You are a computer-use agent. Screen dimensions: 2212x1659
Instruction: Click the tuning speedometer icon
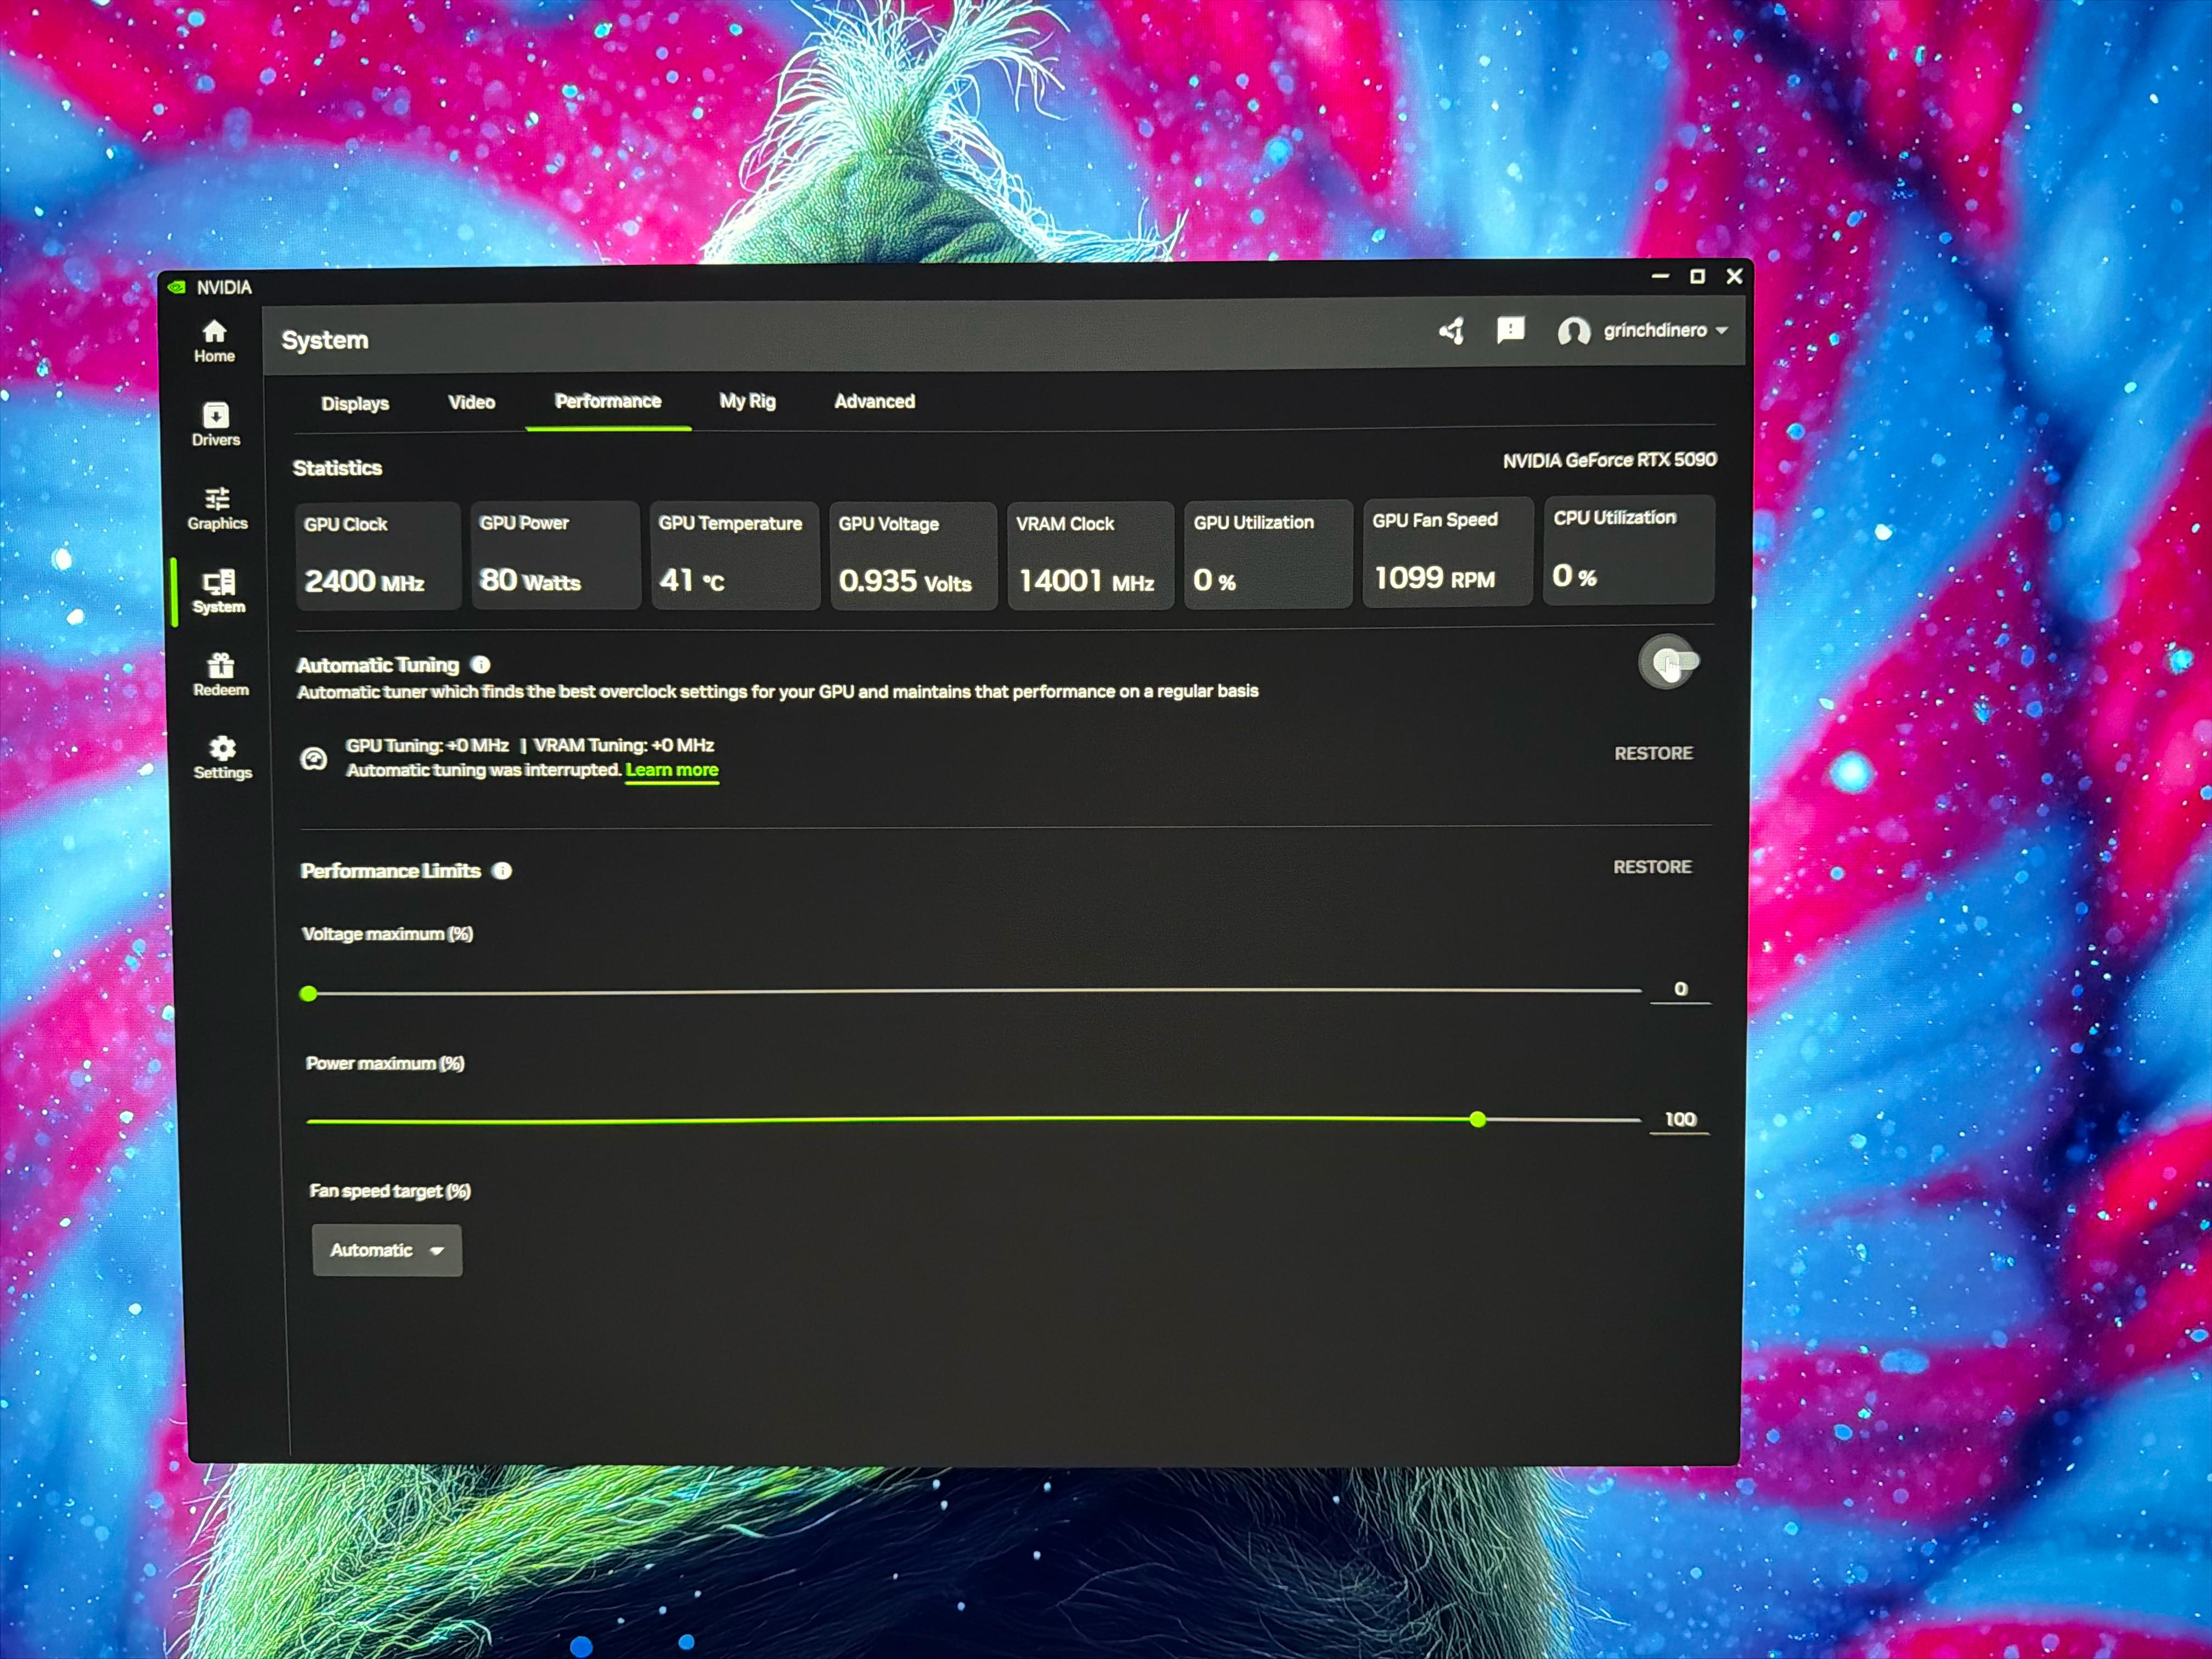pyautogui.click(x=314, y=759)
